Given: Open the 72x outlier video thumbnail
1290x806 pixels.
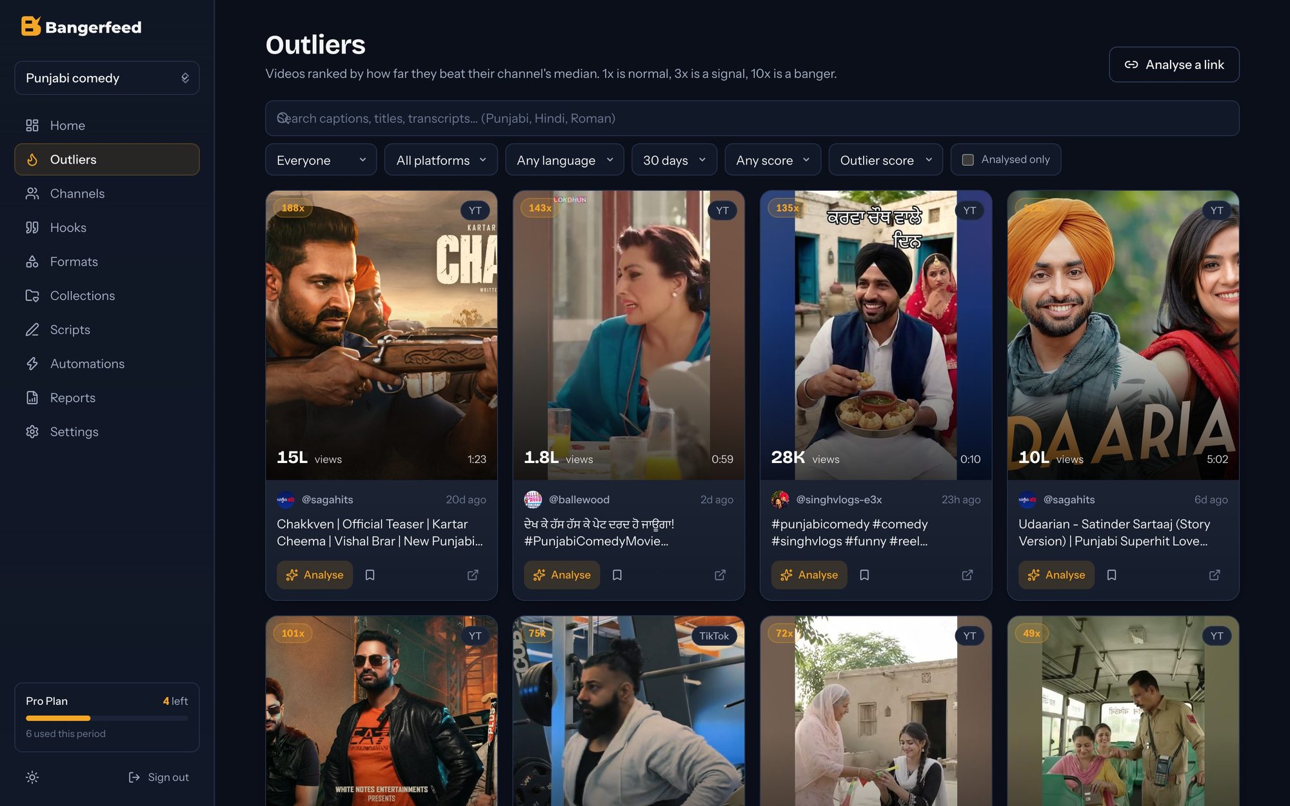Looking at the screenshot, I should coord(876,711).
